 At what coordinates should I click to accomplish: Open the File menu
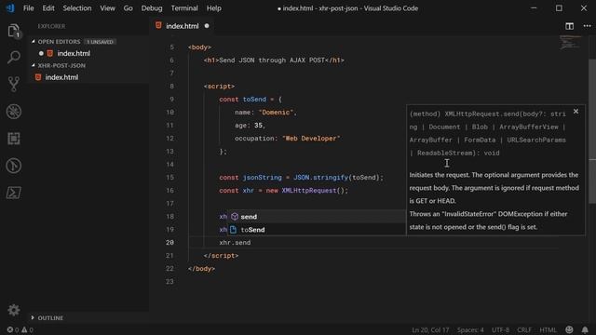click(29, 8)
